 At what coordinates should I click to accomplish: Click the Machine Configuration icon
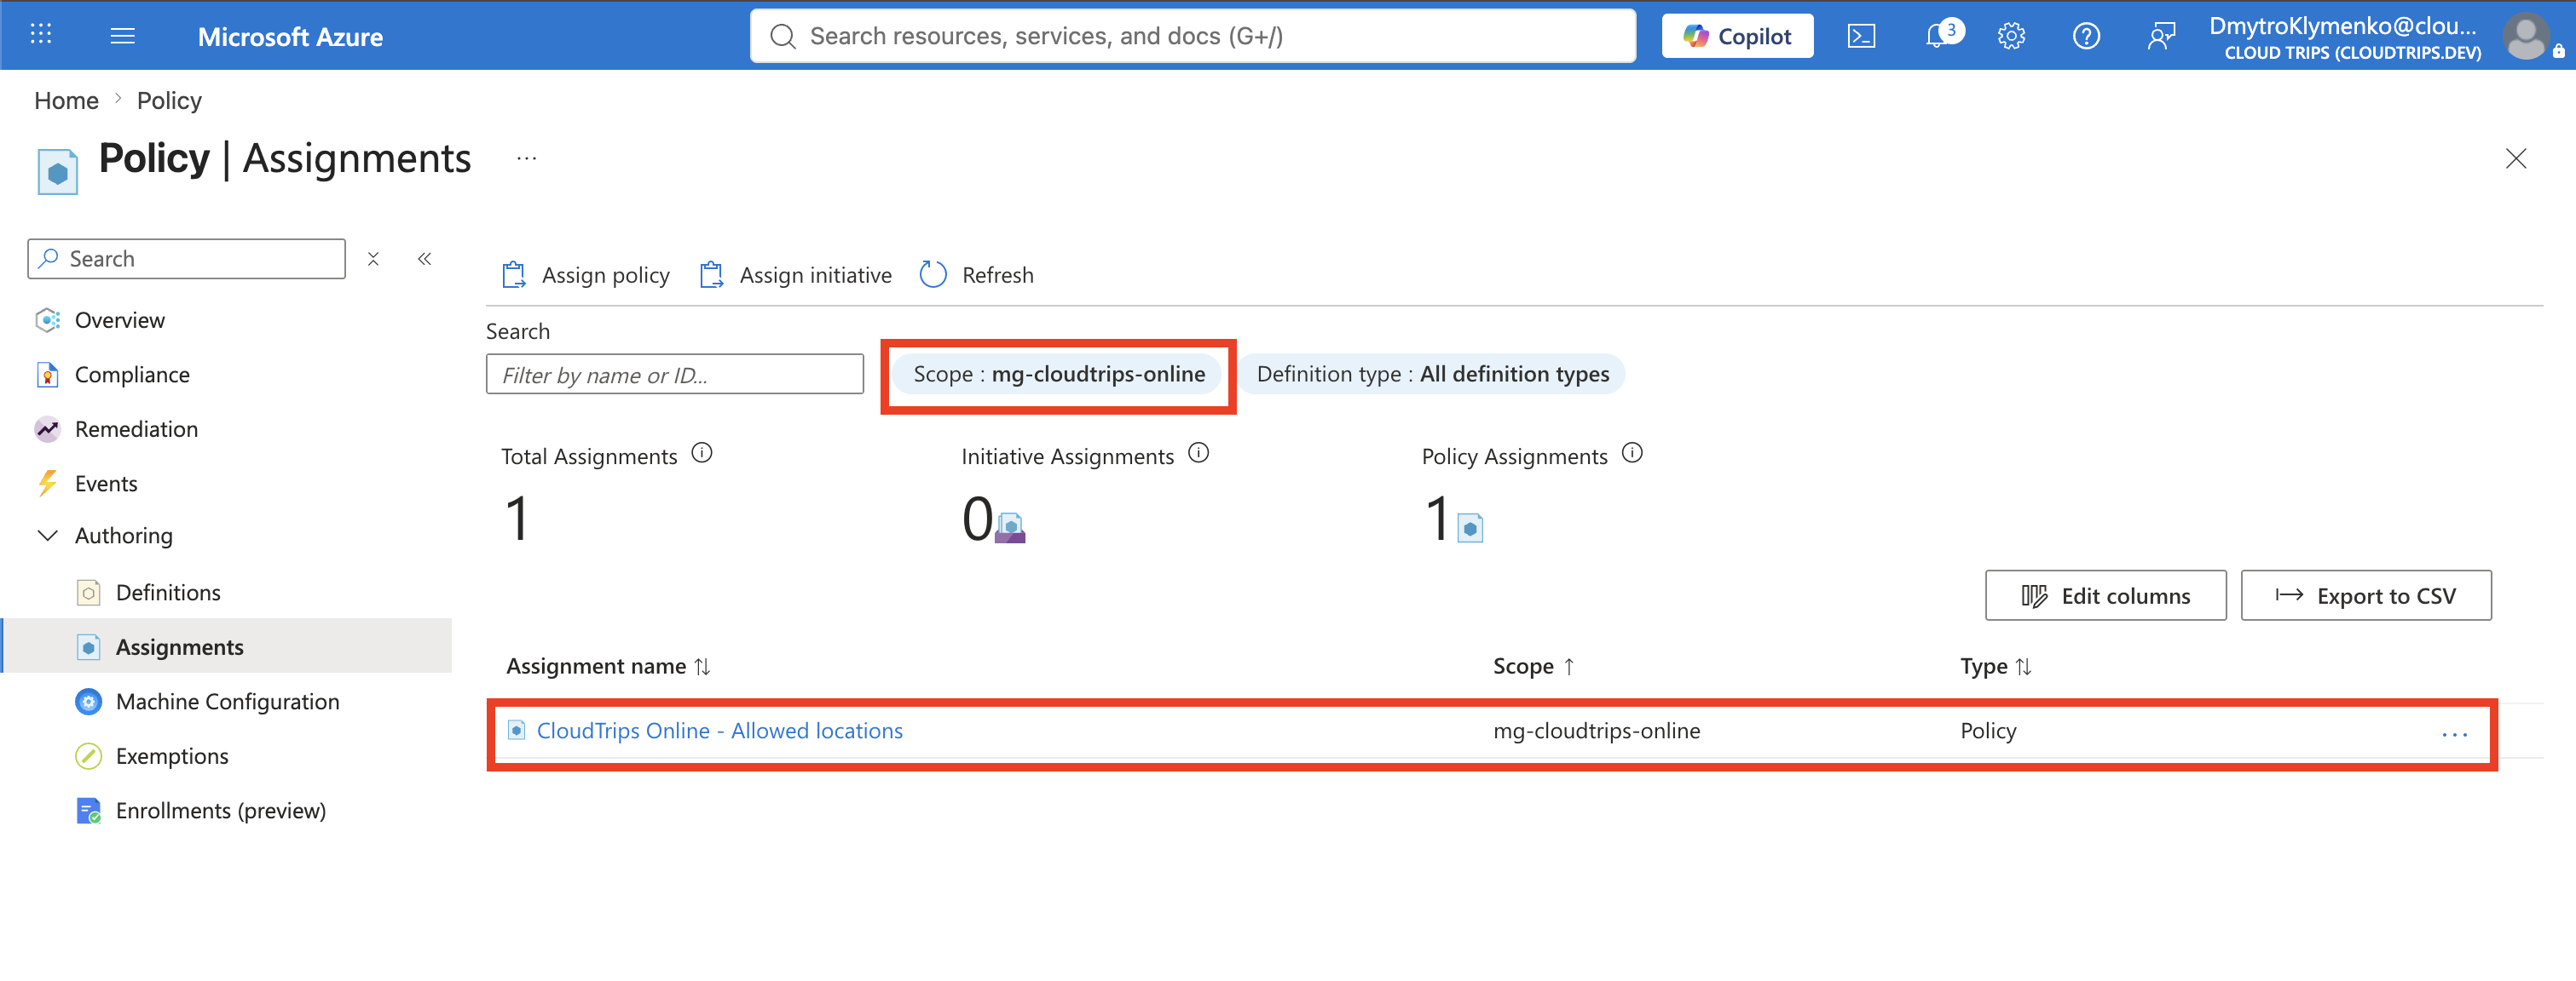pos(88,702)
